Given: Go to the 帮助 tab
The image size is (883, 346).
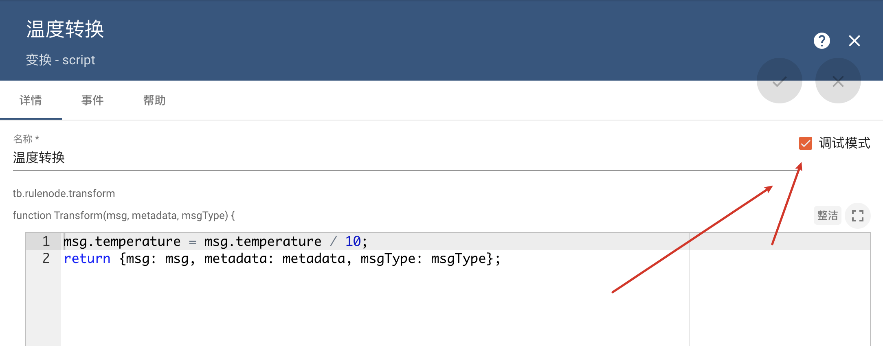Looking at the screenshot, I should pos(154,100).
